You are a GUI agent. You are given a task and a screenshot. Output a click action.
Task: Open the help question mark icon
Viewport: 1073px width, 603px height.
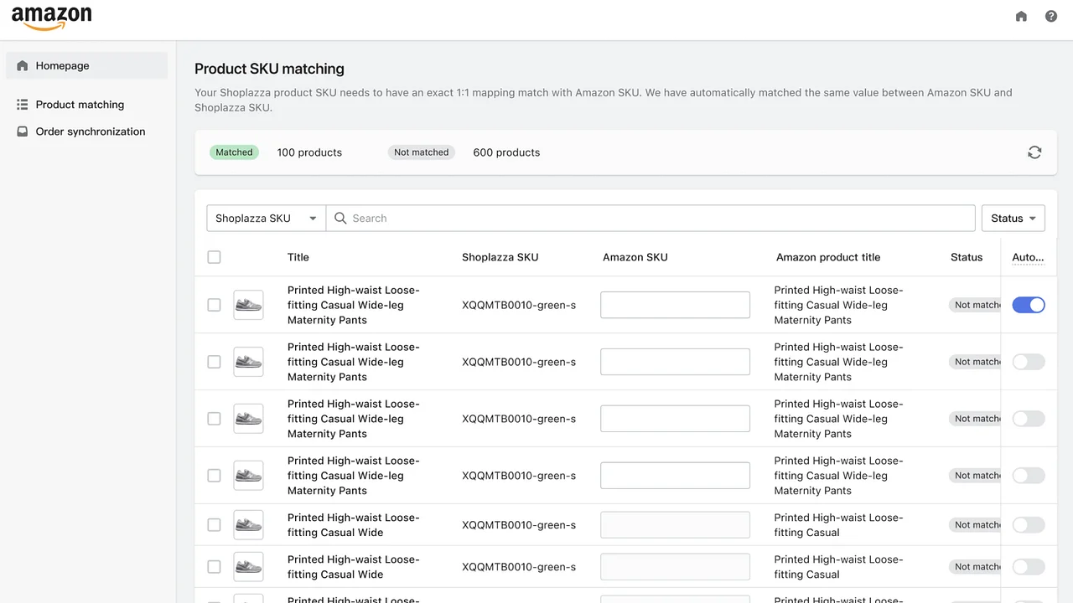coord(1051,16)
